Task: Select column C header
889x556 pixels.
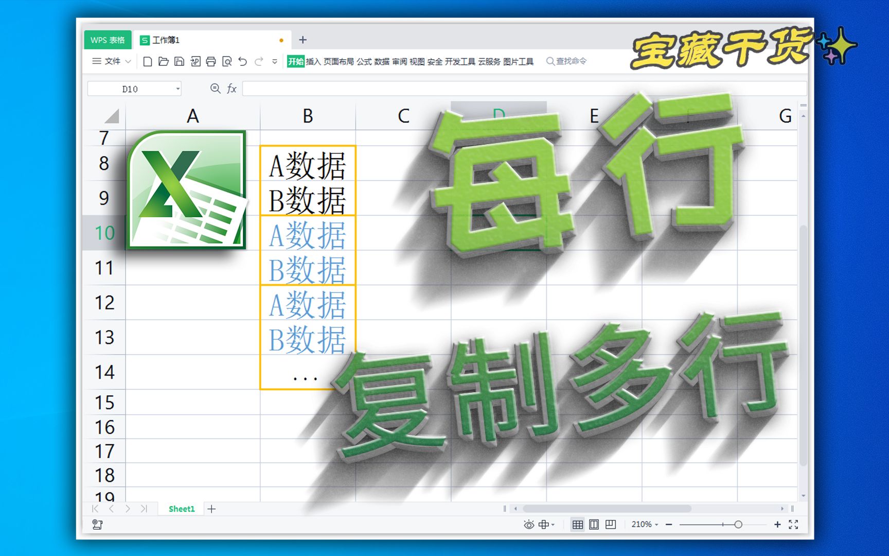Action: 403,116
